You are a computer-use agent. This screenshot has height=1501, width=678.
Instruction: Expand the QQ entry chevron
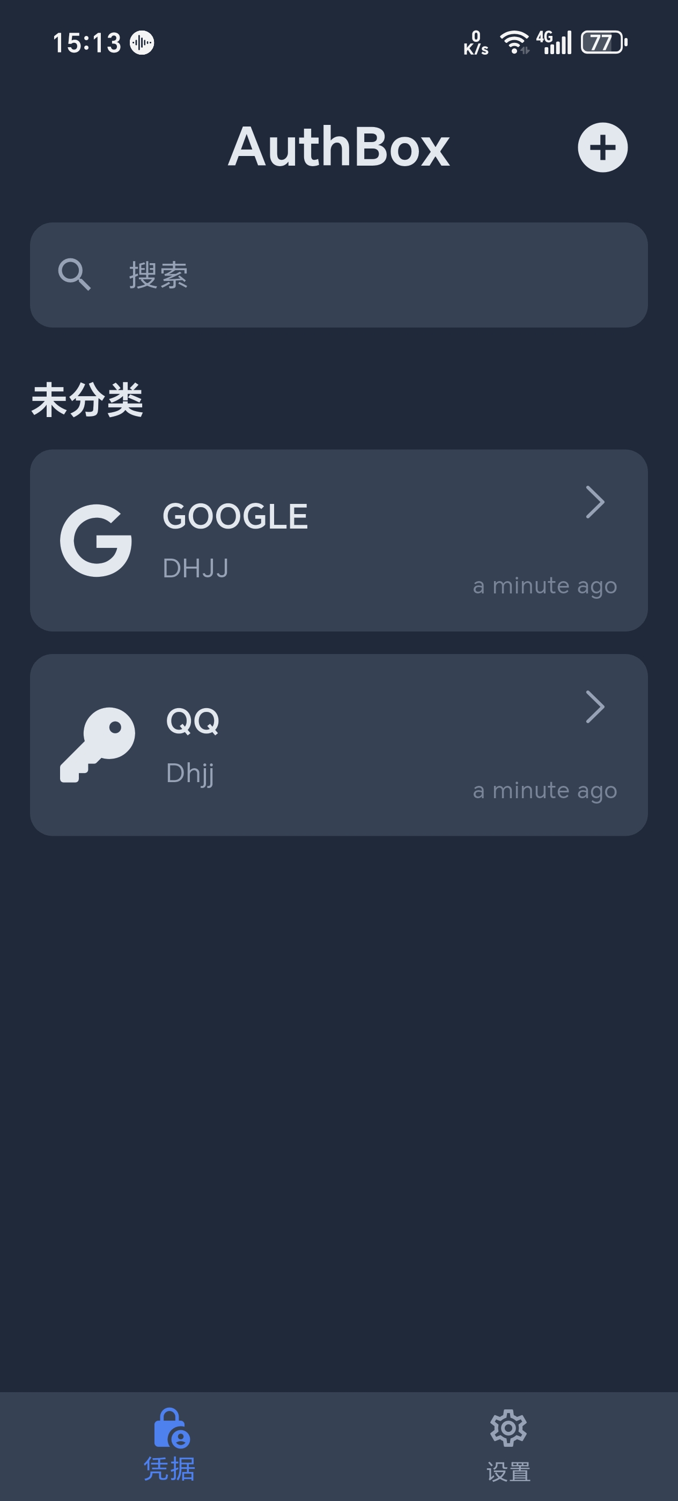click(595, 707)
